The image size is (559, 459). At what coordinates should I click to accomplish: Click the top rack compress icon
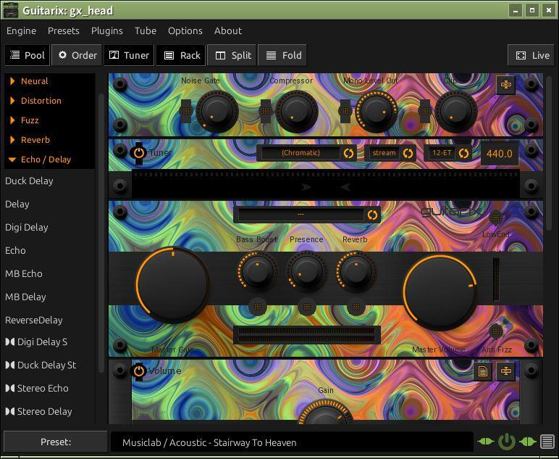[505, 85]
